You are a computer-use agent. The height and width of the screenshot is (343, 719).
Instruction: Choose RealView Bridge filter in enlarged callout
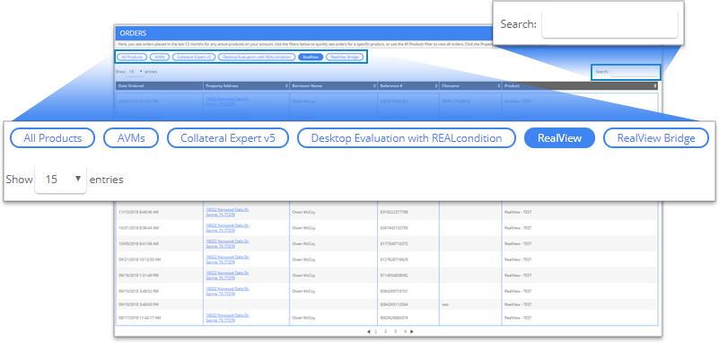(656, 138)
